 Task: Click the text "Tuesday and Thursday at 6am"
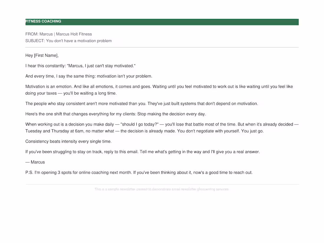[x=54, y=131]
